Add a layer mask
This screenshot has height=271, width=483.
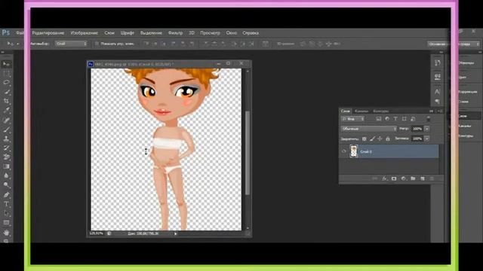394,178
